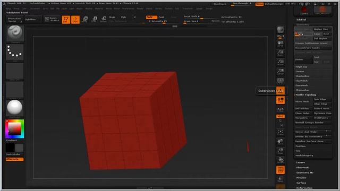Click the Reconstruct Subdiv button

pos(313,48)
